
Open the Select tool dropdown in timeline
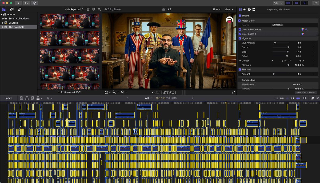click(x=50, y=98)
